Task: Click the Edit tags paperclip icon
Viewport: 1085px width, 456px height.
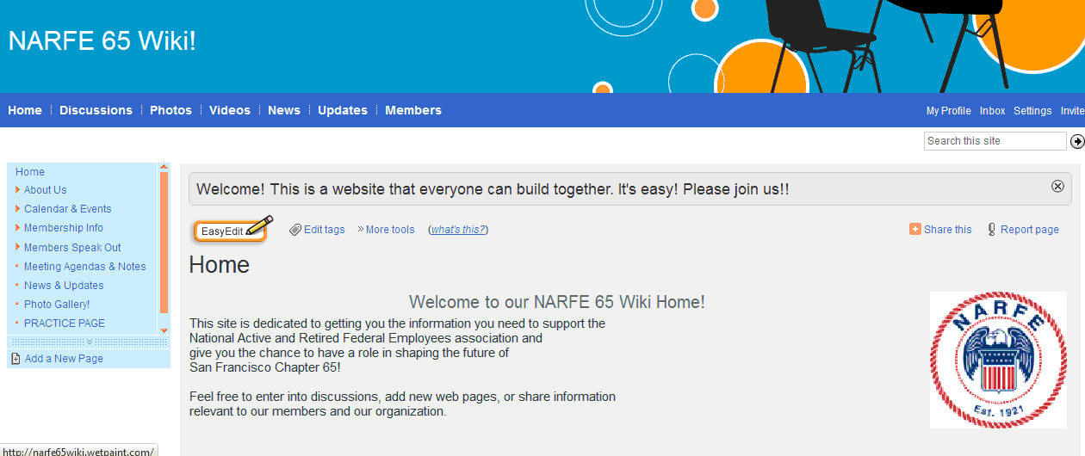Action: [x=295, y=230]
